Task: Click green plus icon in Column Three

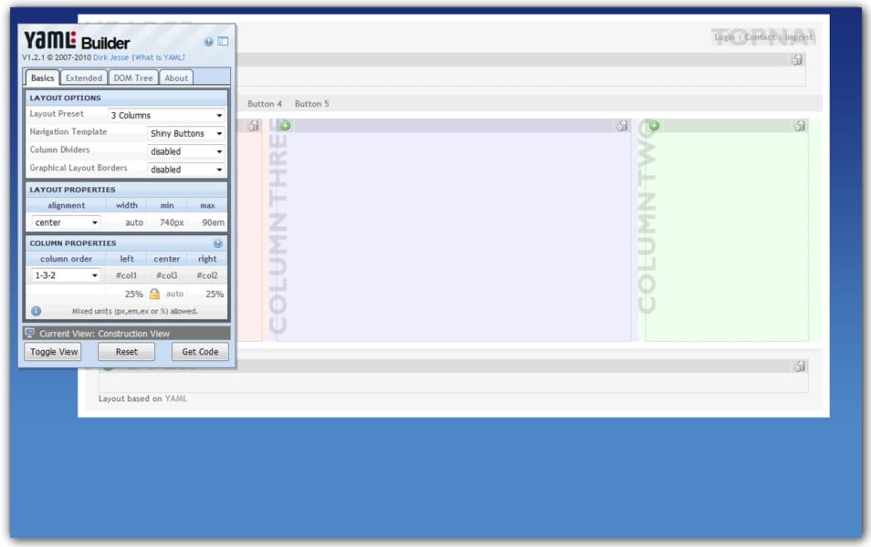Action: point(285,126)
